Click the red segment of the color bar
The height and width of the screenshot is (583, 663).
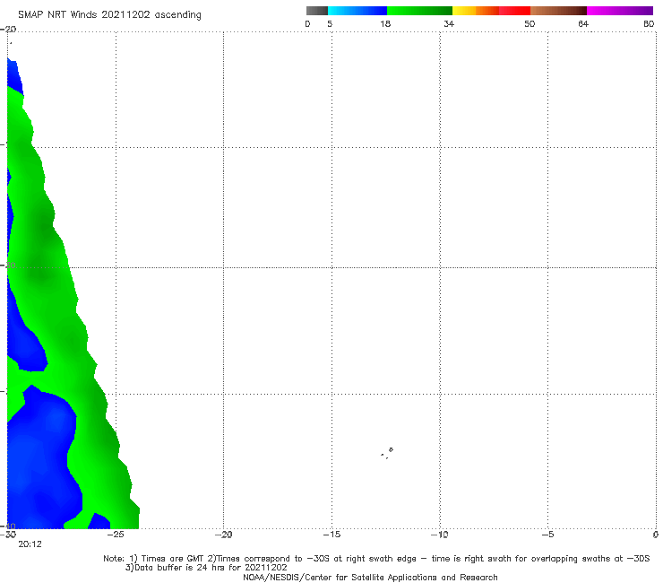click(x=514, y=11)
